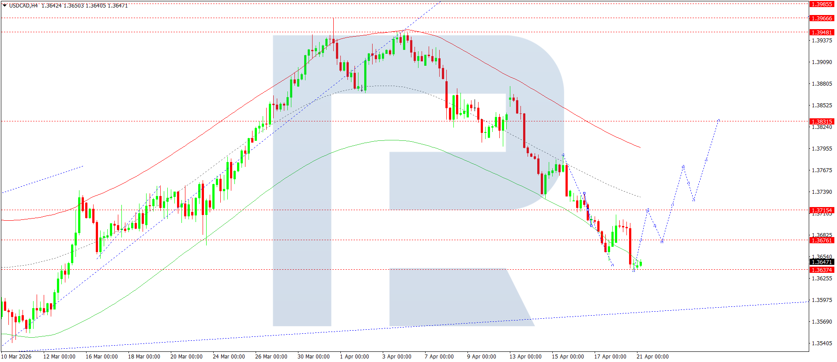The image size is (837, 362).
Task: Select the USDCAD,H4 chart symbol title
Action: [23, 6]
